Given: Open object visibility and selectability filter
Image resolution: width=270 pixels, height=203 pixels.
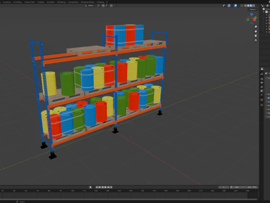Looking at the screenshot, I should [224, 6].
